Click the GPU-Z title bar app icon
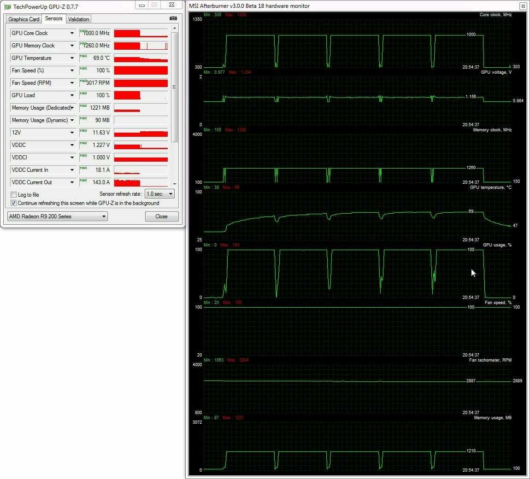 coord(7,6)
